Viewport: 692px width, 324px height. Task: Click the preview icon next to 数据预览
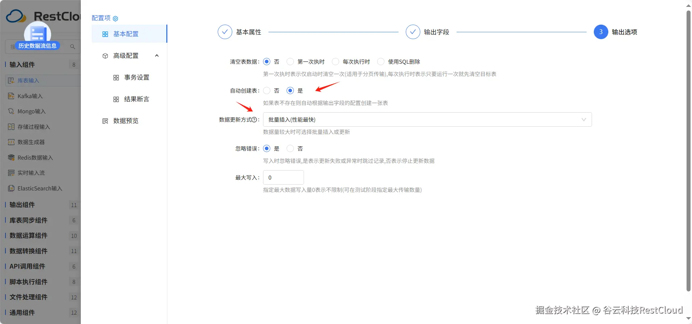(105, 121)
